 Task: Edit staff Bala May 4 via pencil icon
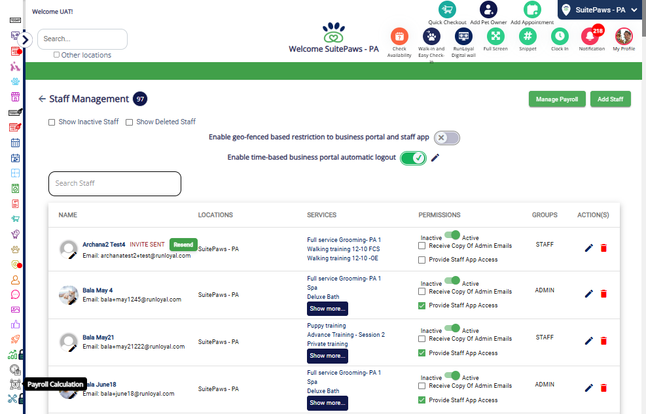589,294
